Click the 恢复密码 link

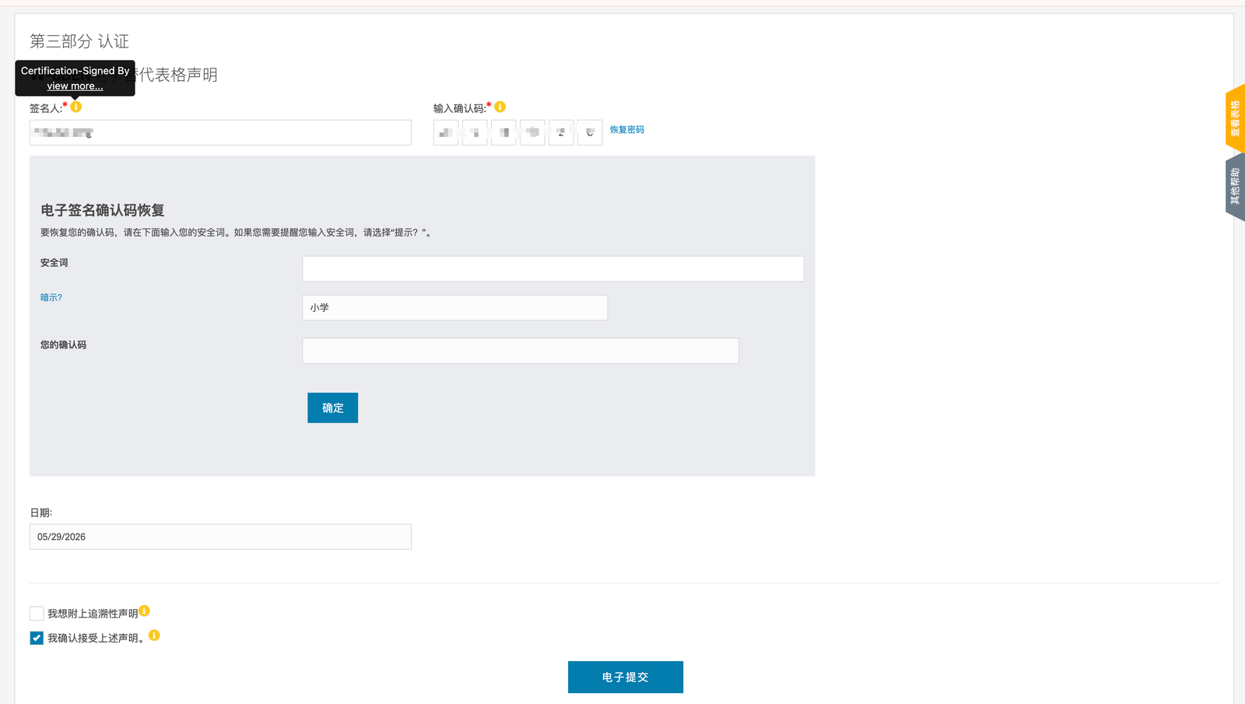coord(627,130)
